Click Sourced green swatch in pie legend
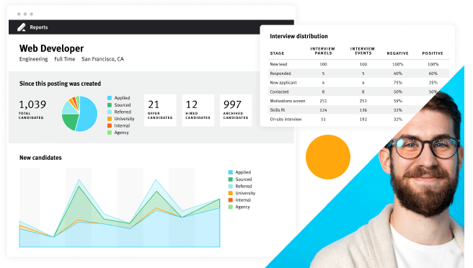This screenshot has height=268, width=473. (110, 105)
